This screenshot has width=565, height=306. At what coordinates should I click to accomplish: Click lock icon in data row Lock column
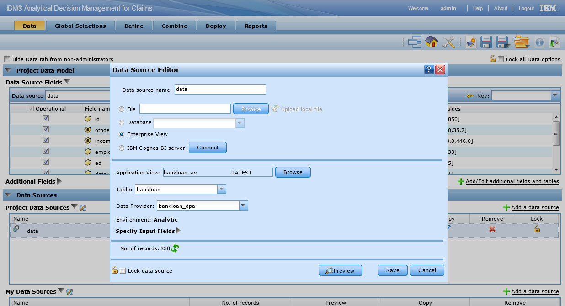click(537, 229)
